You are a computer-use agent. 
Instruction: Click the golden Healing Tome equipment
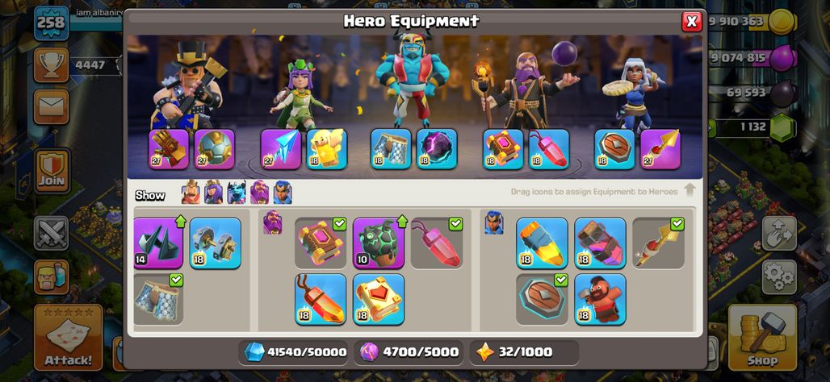[x=379, y=299]
